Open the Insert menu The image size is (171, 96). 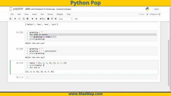coord(34,14)
